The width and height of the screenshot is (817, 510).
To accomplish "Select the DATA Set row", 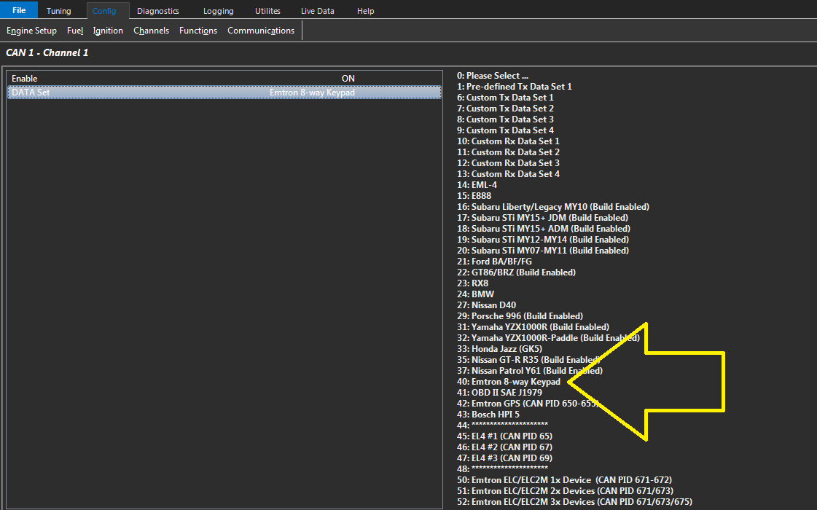I will (224, 93).
